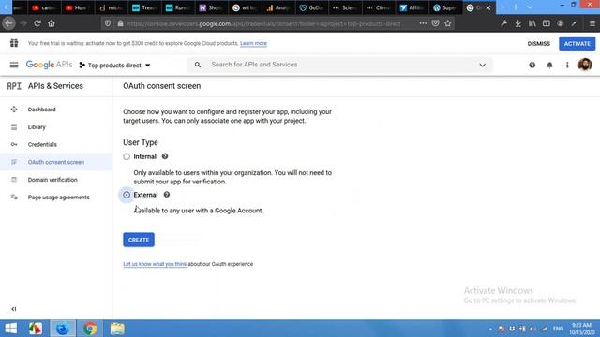
Task: Click the Library sidebar icon
Action: click(14, 127)
